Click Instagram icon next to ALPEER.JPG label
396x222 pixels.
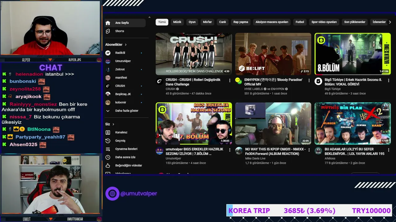99,60
